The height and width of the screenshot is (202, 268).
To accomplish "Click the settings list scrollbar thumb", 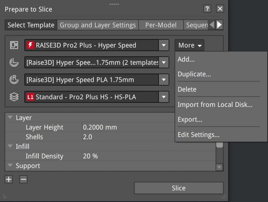I will click(x=219, y=145).
